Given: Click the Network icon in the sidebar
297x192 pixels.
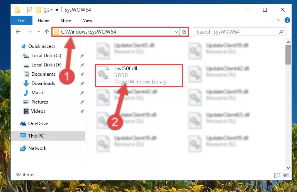Looking at the screenshot, I should (x=23, y=148).
